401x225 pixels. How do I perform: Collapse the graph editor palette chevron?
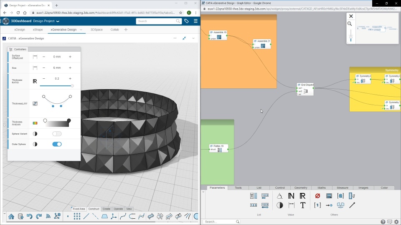pos(203,192)
